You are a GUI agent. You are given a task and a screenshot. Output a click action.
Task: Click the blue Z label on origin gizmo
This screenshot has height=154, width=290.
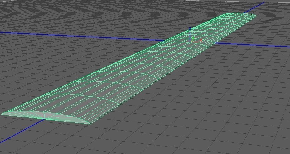coord(190,29)
